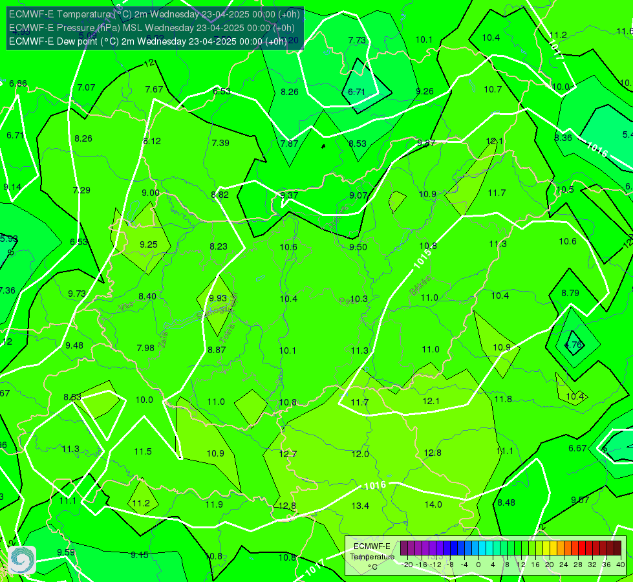Click the legend tick label -12
This screenshot has width=633, height=582.
pyautogui.click(x=436, y=565)
